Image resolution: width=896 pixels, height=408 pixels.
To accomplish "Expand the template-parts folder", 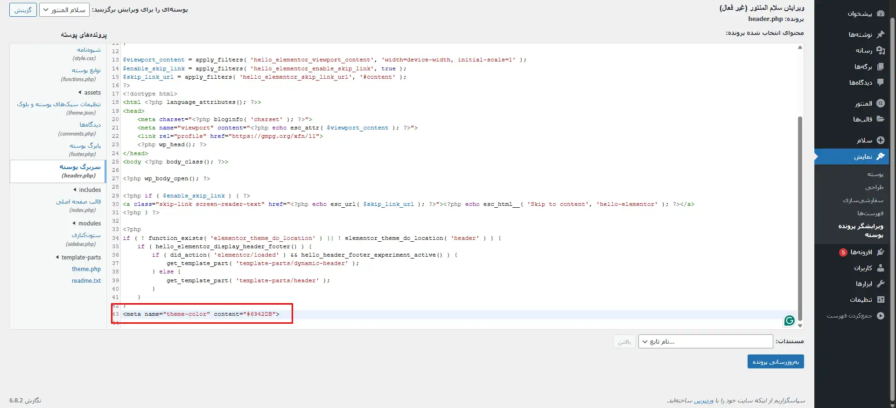I will pos(78,258).
